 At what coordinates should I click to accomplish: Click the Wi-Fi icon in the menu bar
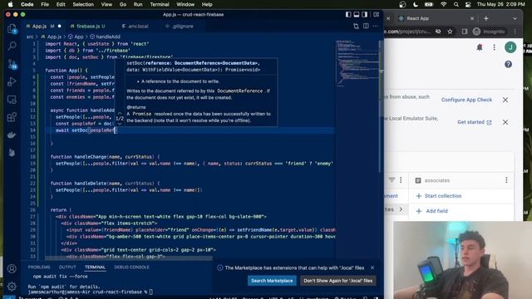point(443,4)
